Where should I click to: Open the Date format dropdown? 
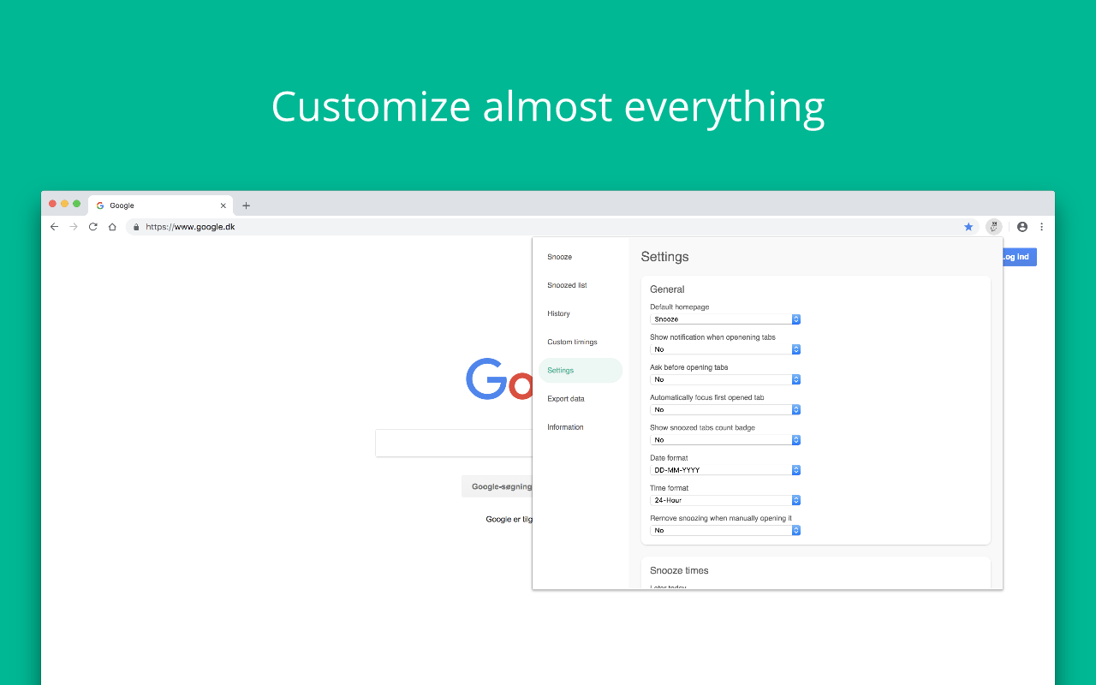pos(724,470)
